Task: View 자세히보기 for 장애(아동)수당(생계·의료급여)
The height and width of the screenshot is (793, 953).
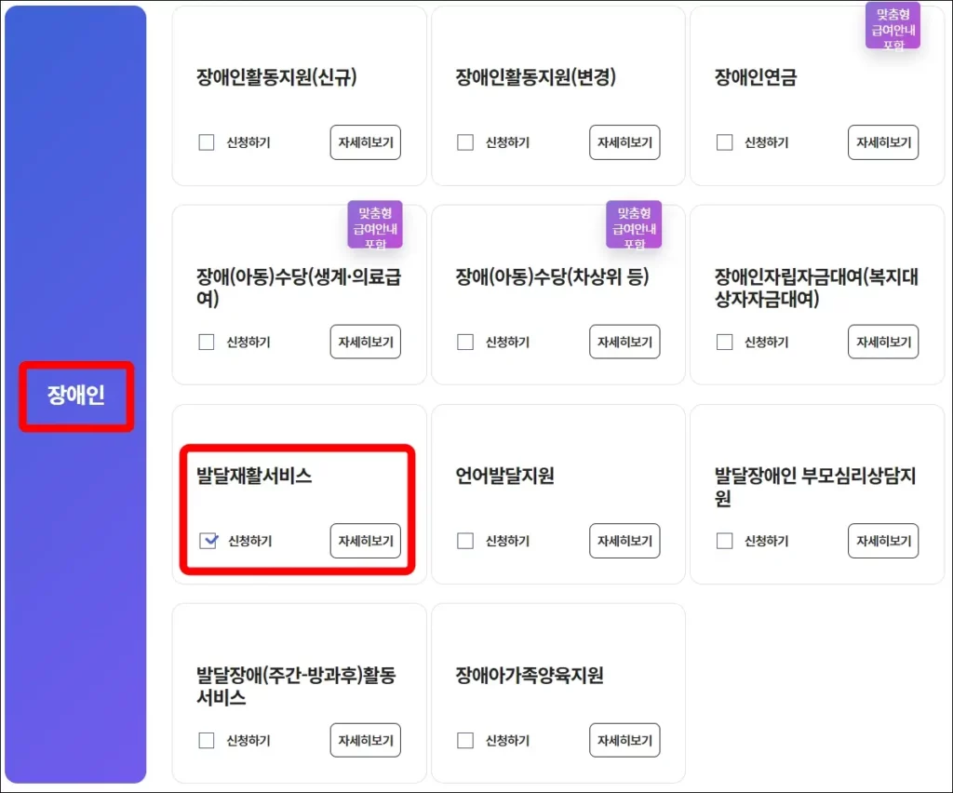Action: coord(365,342)
